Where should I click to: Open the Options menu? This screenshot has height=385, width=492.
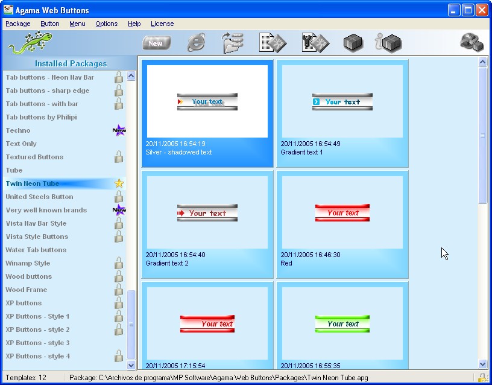pyautogui.click(x=106, y=24)
